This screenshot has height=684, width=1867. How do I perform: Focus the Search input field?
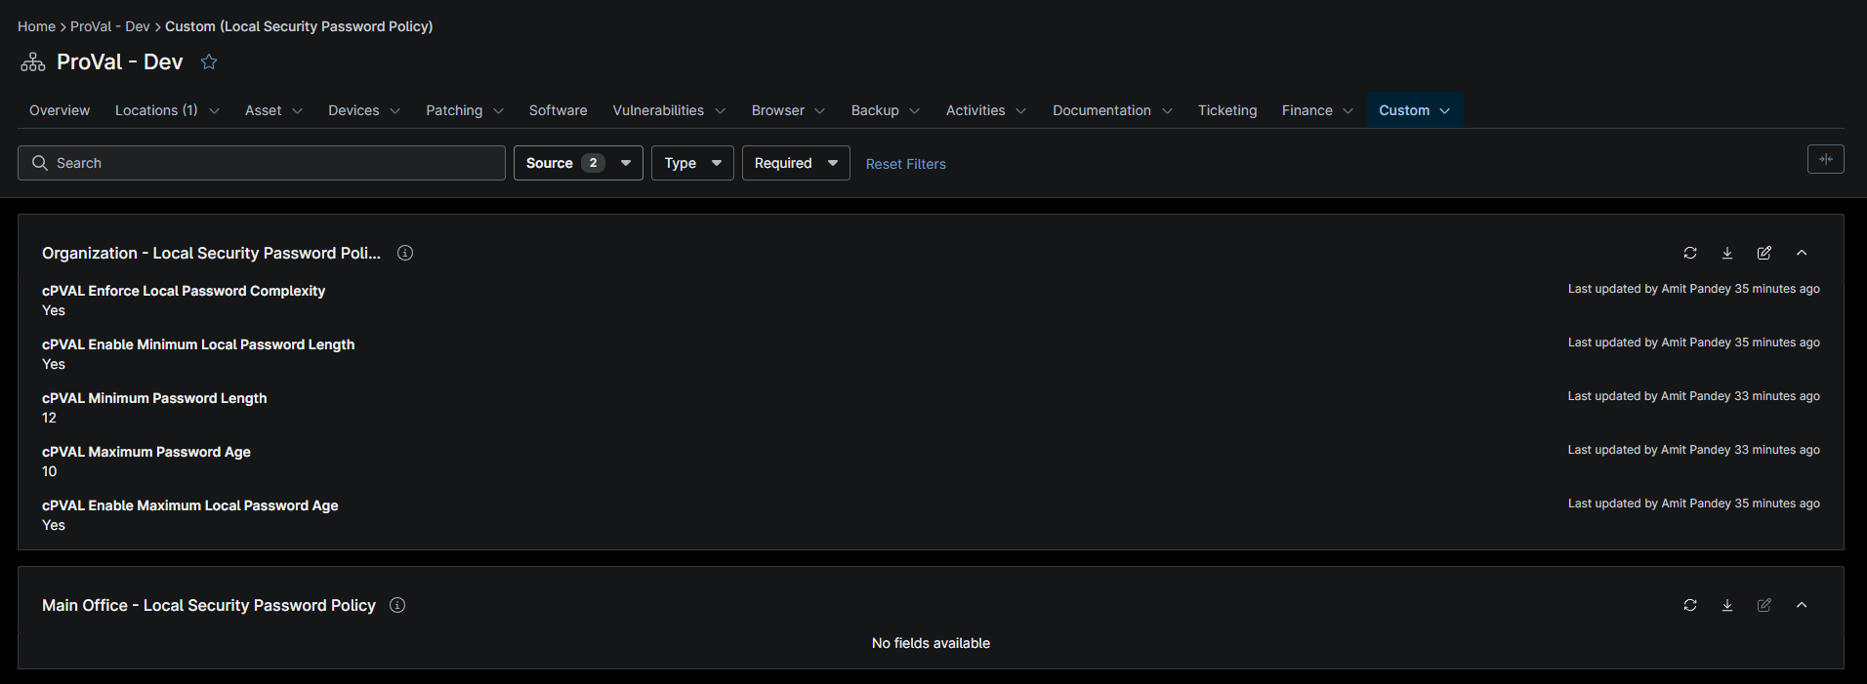click(x=262, y=163)
